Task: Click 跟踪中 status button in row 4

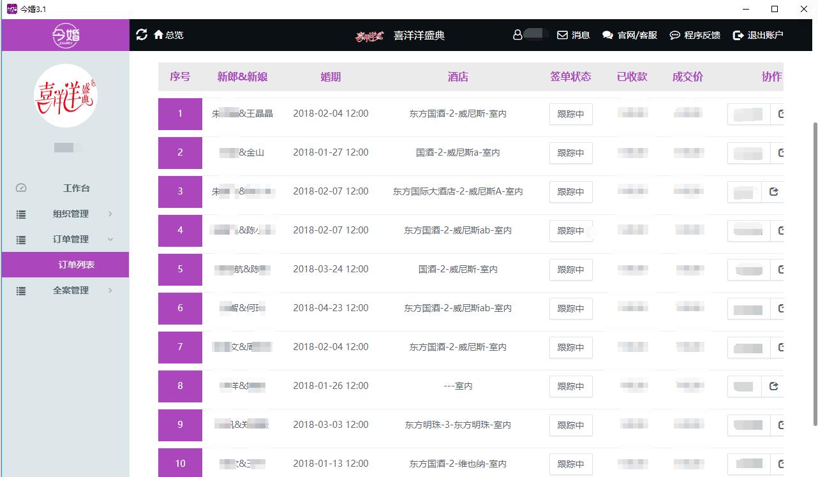Action: click(571, 231)
